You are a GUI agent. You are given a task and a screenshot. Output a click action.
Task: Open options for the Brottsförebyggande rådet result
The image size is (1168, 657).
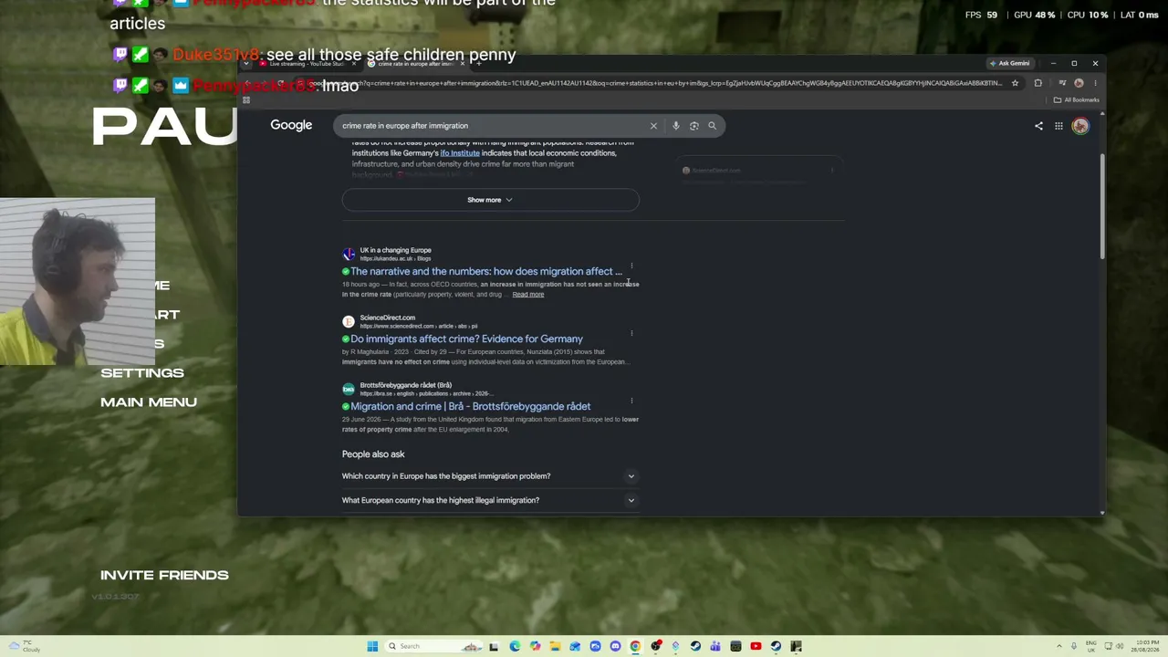coord(631,401)
